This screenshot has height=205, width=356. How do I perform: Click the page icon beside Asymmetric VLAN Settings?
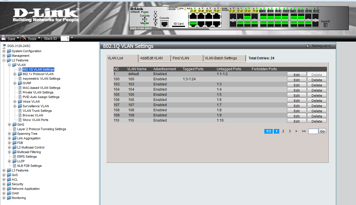[20, 79]
